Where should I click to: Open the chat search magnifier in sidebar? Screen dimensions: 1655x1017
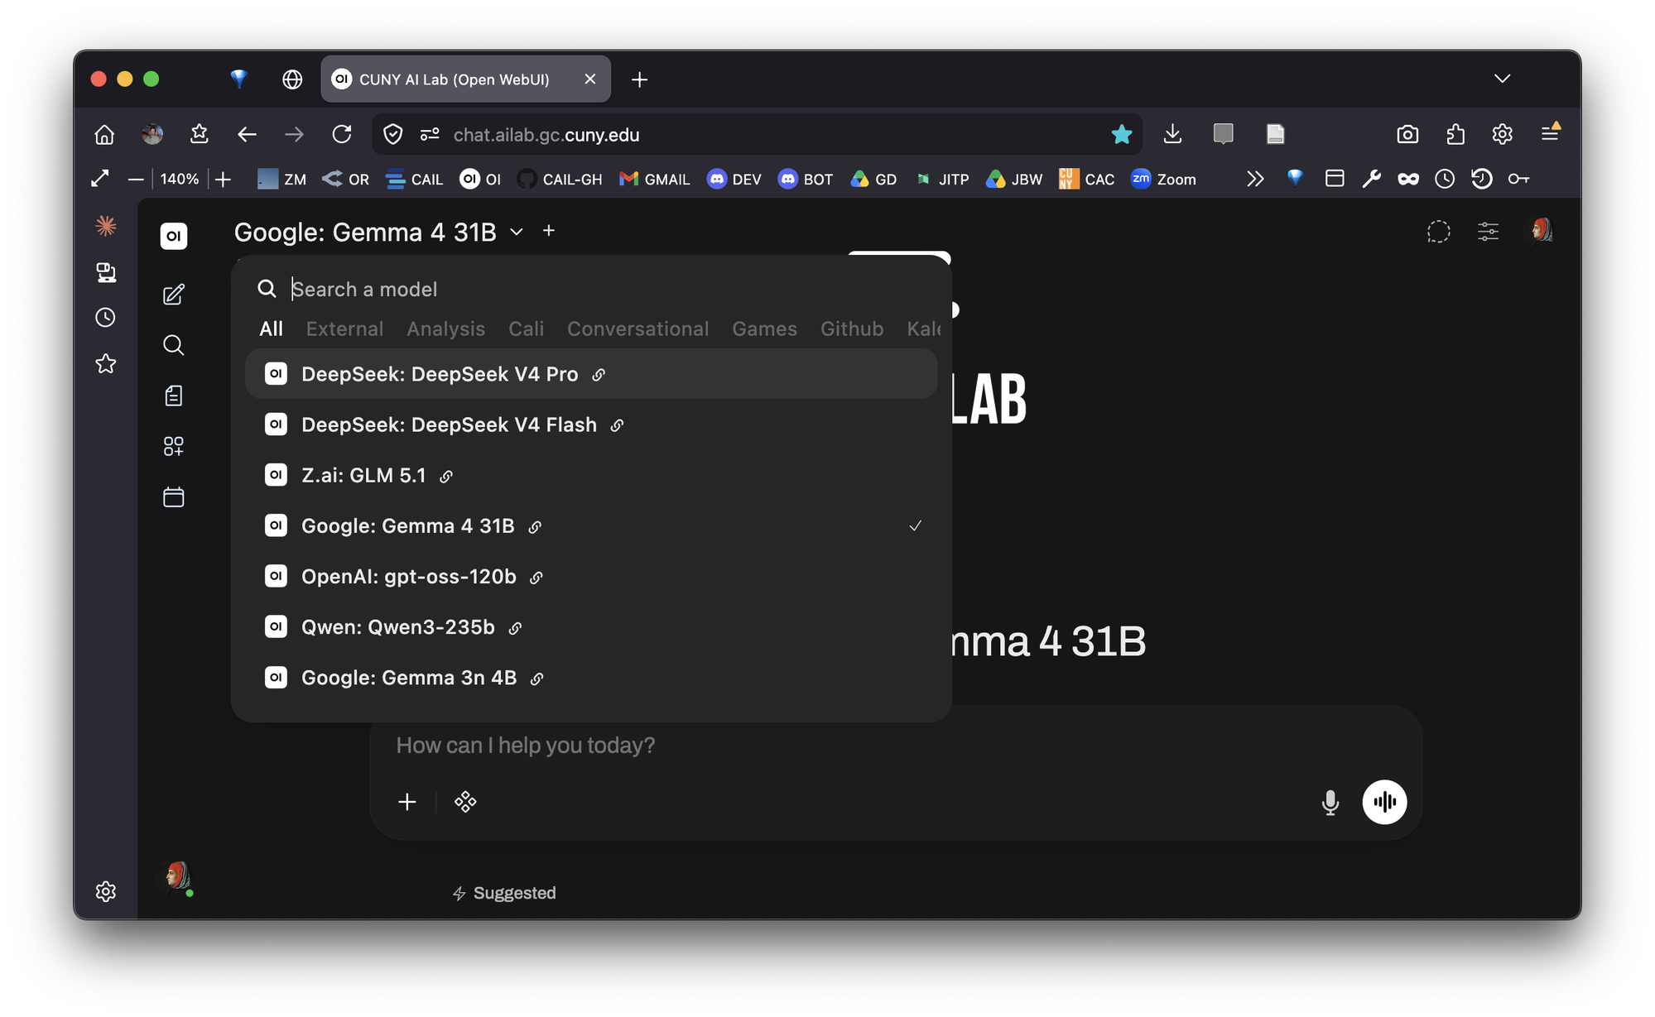pos(173,345)
